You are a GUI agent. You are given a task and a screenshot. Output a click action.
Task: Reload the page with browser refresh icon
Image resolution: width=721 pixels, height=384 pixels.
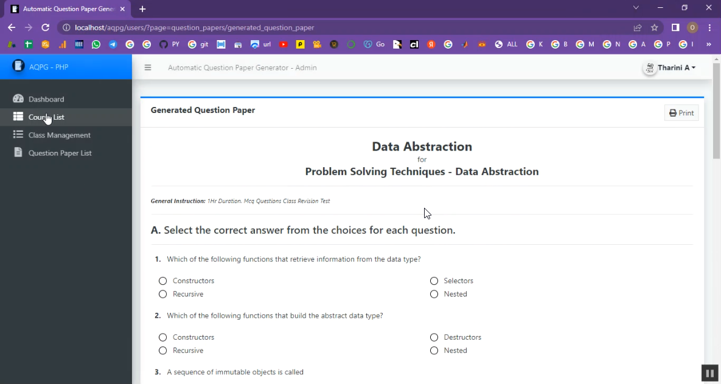(x=45, y=27)
